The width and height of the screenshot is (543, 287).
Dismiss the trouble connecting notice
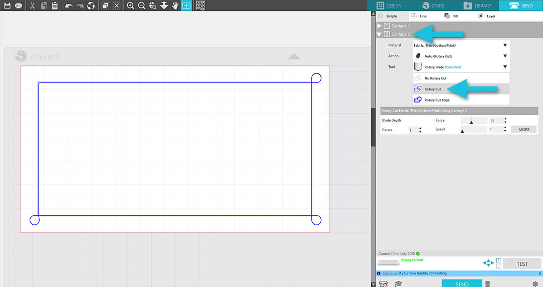coord(540,273)
